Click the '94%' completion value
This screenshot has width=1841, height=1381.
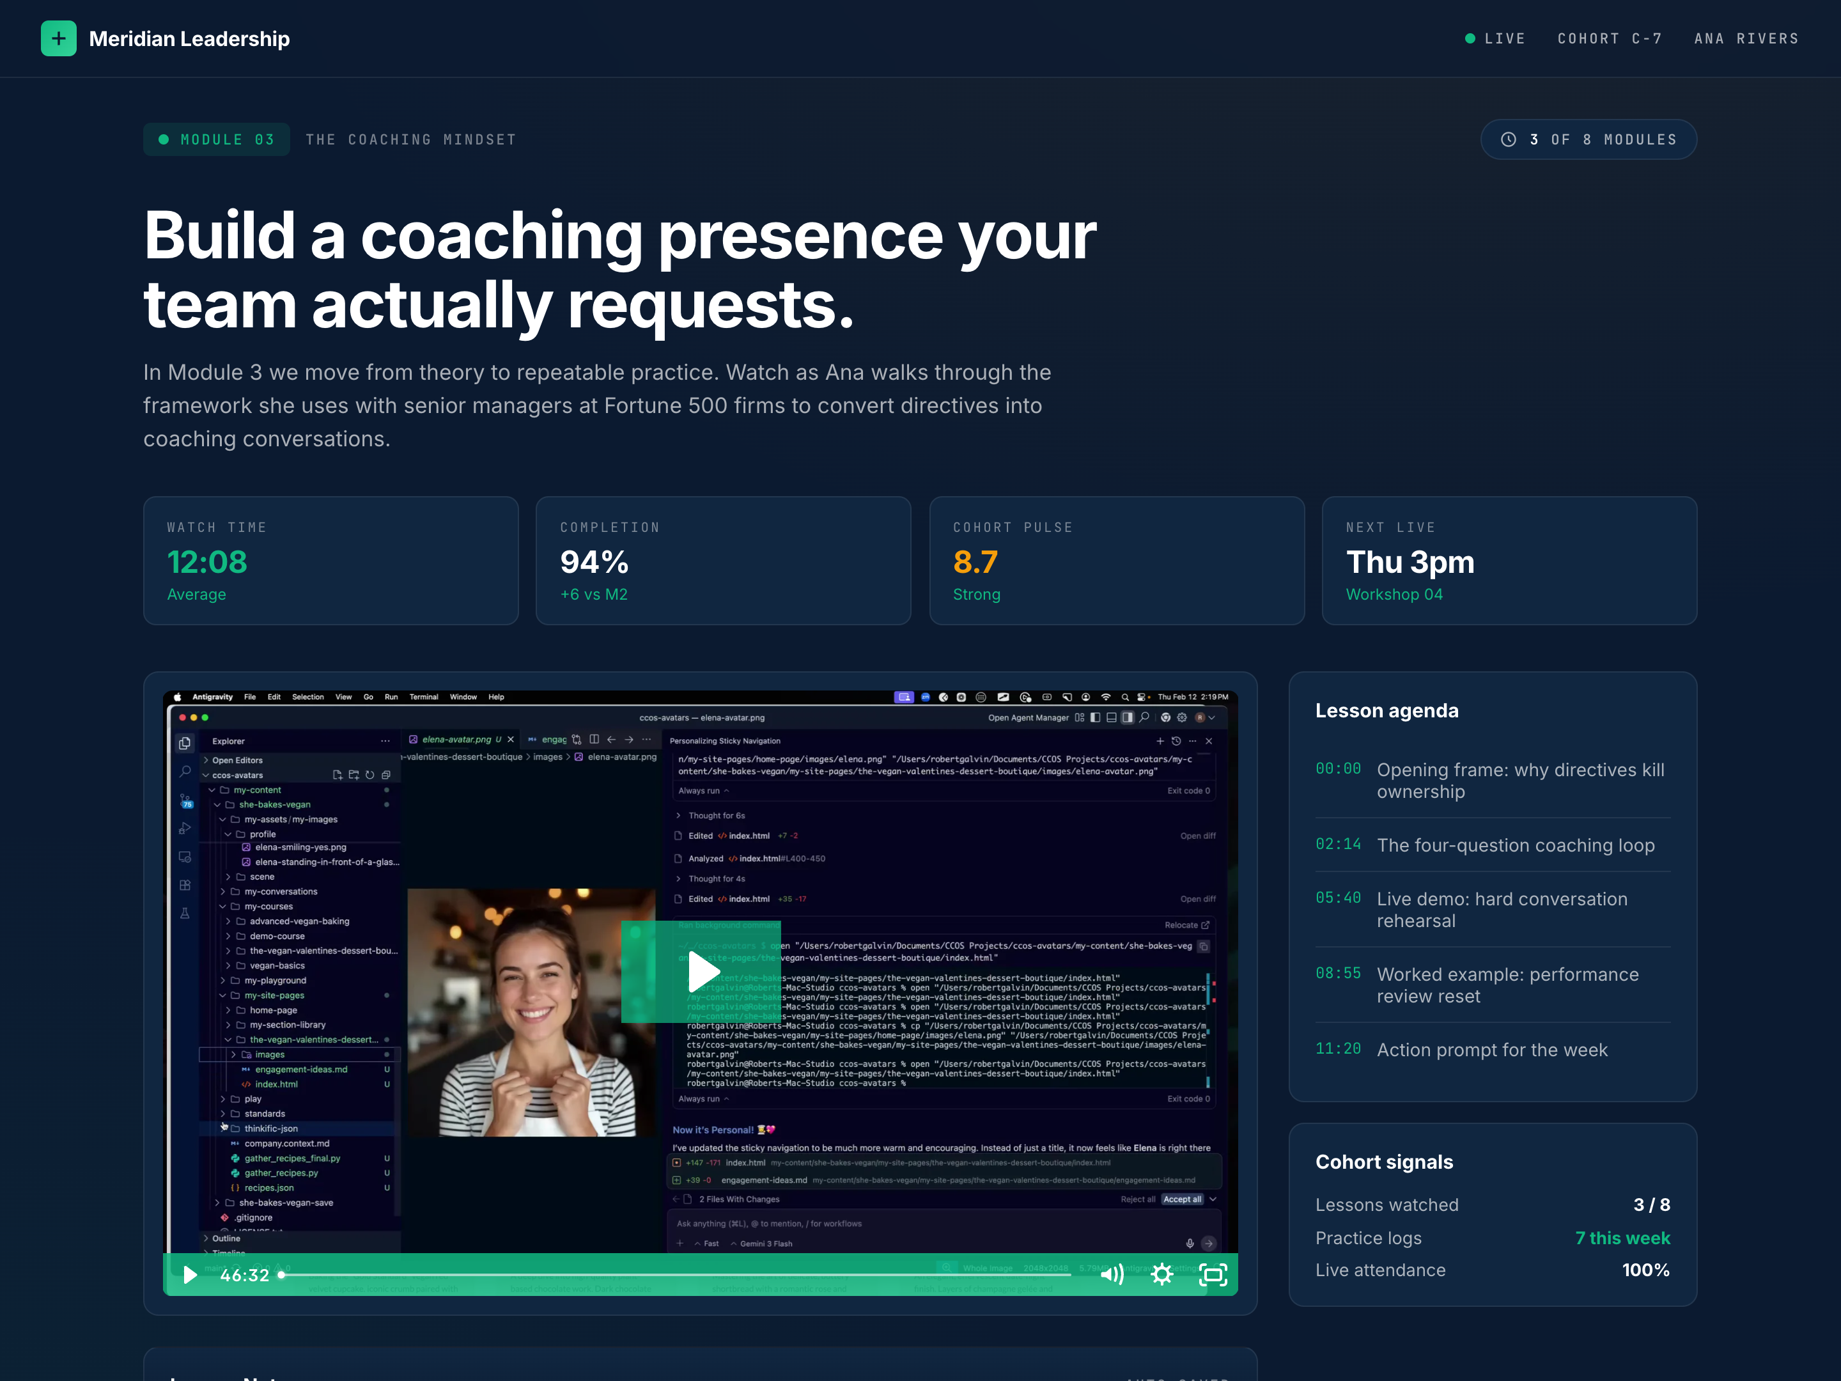[x=594, y=562]
